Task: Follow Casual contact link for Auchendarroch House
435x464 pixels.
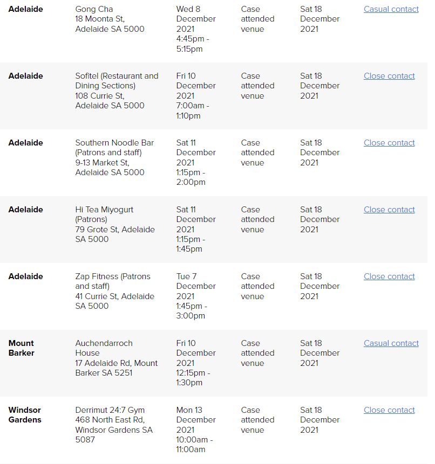Action: click(391, 343)
